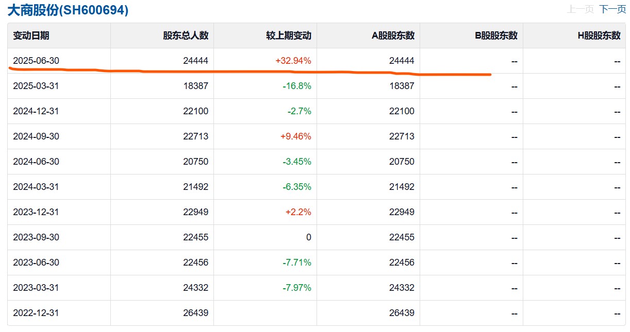Viewport: 630px width, 332px height.
Task: Go to next page via 下一页
Action: pyautogui.click(x=612, y=9)
